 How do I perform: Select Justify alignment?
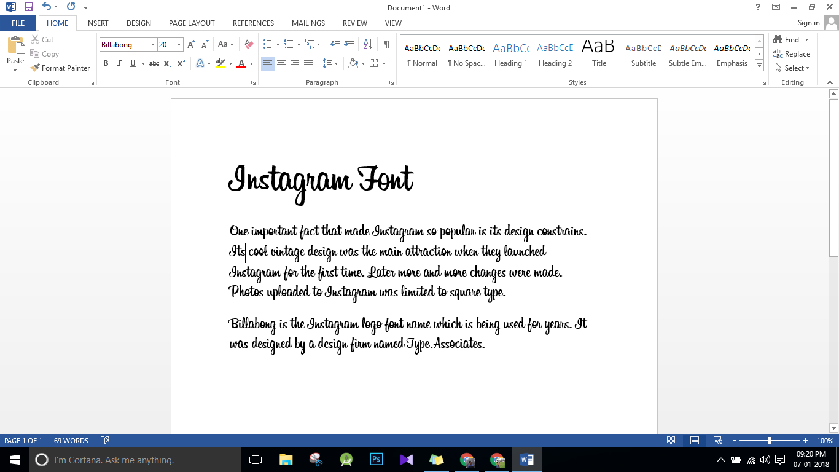[308, 63]
